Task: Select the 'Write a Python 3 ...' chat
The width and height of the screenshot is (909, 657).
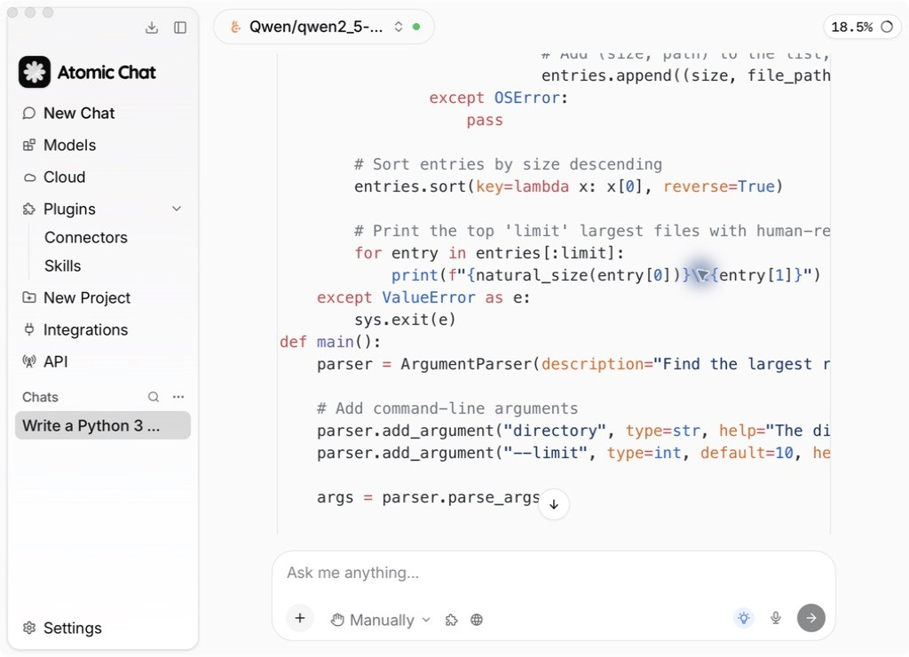Action: tap(103, 425)
